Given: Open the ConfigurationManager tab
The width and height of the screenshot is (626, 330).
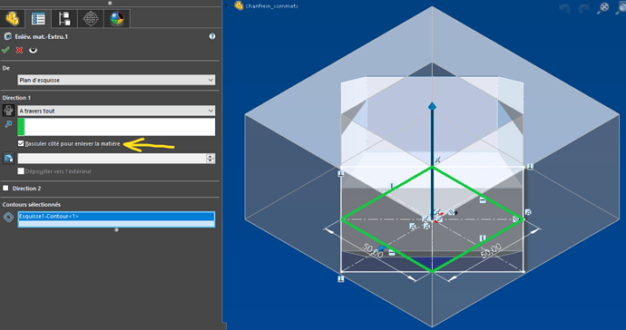Looking at the screenshot, I should (64, 18).
